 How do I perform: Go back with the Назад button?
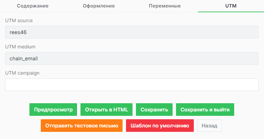(210, 126)
